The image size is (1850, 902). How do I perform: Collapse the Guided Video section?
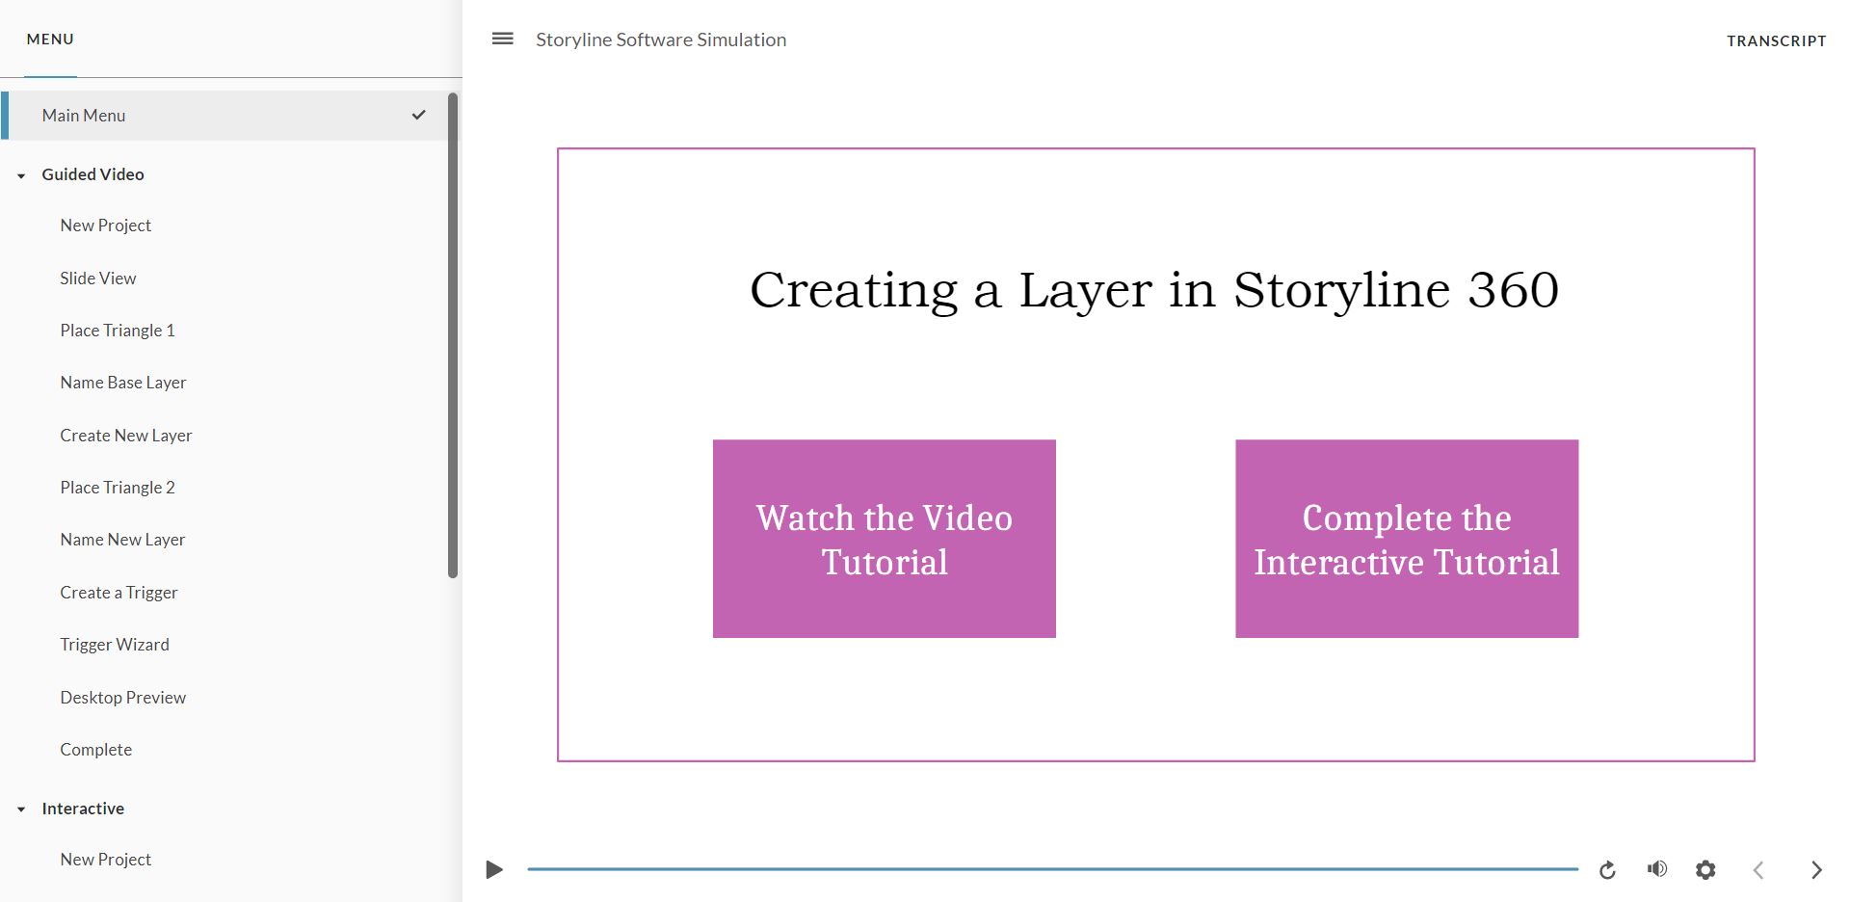[21, 174]
